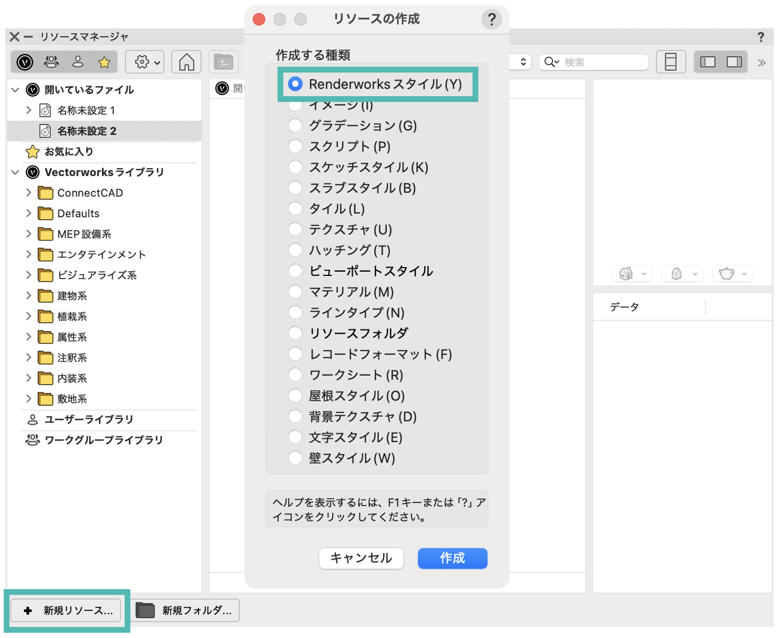
Task: Open ワークグループライブラリ section
Action: click(104, 440)
